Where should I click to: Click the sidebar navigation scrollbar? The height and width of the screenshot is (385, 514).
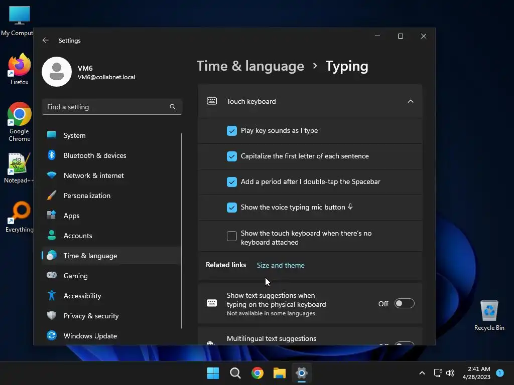coord(182,231)
